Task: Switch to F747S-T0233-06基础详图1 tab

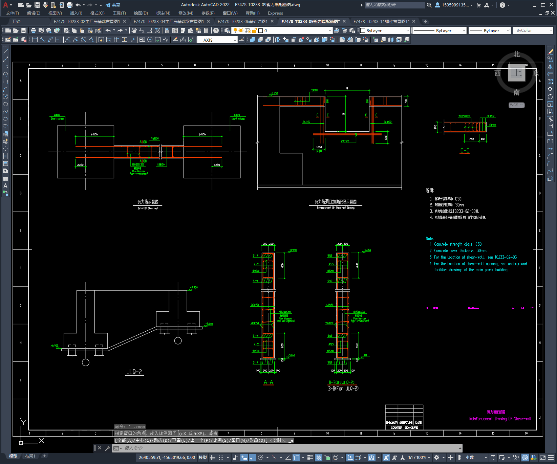Action: (242, 21)
